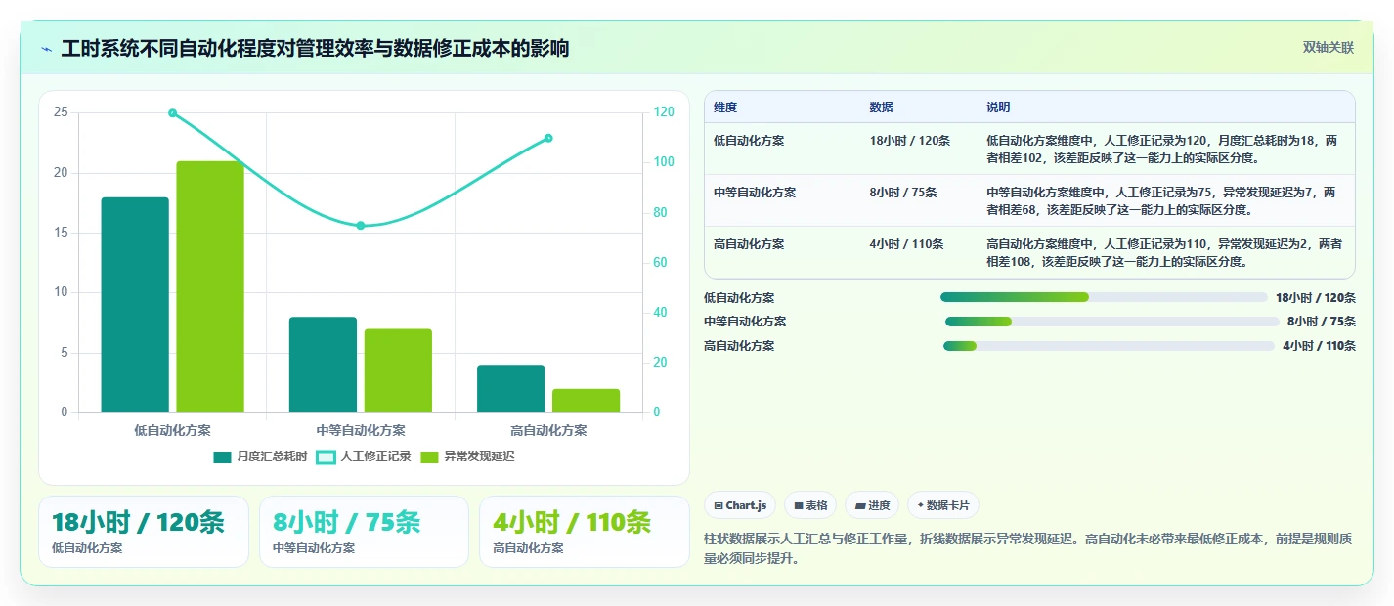Open the 8小时 / 75条 data card
Viewport: 1394px width, 606px height.
tap(365, 532)
